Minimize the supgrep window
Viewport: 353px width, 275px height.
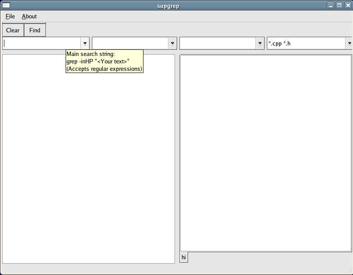(331, 5)
